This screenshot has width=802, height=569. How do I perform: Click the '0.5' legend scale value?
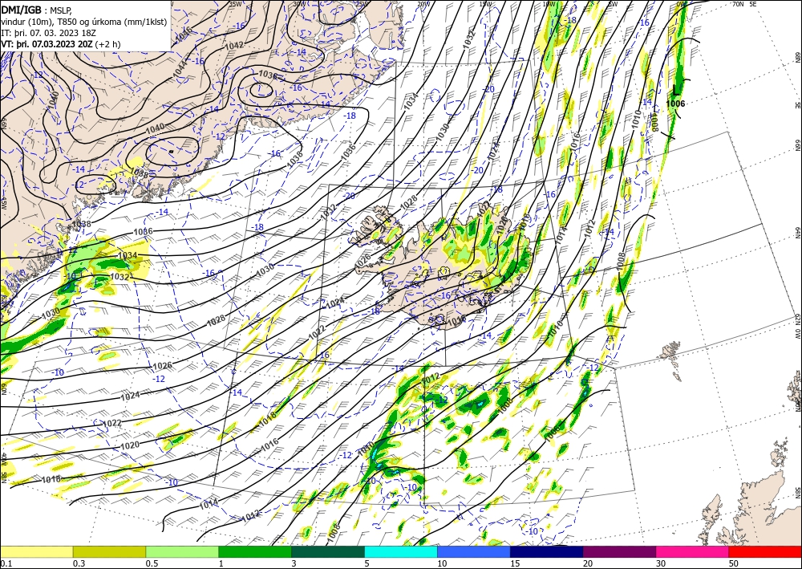pyautogui.click(x=152, y=563)
